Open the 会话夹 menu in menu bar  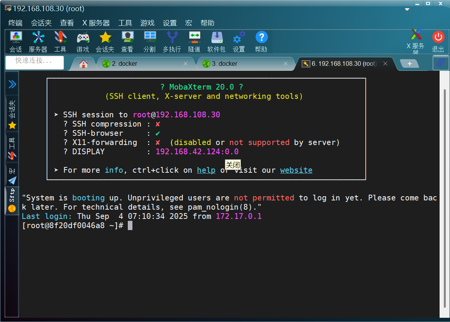(x=41, y=23)
